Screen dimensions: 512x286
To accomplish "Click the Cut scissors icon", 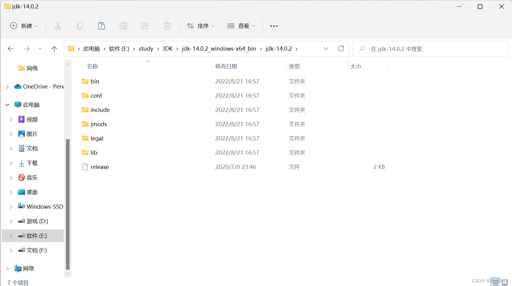I will pyautogui.click(x=58, y=26).
